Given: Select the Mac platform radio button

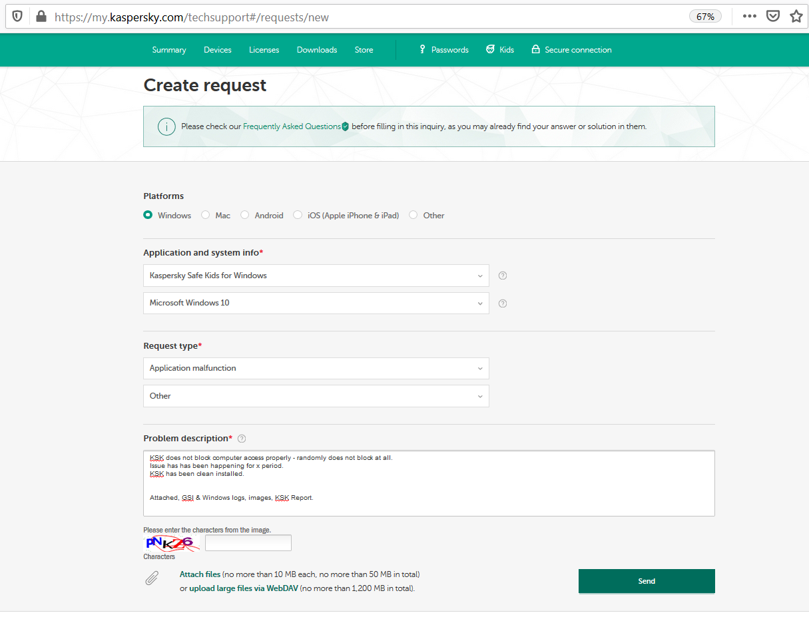Looking at the screenshot, I should (206, 215).
